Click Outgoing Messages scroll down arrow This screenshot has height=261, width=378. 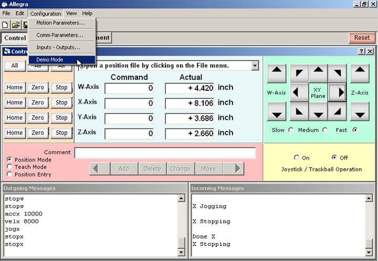(181, 252)
